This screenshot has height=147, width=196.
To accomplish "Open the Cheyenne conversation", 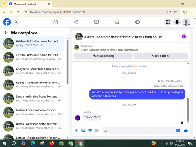I will 33,71.
